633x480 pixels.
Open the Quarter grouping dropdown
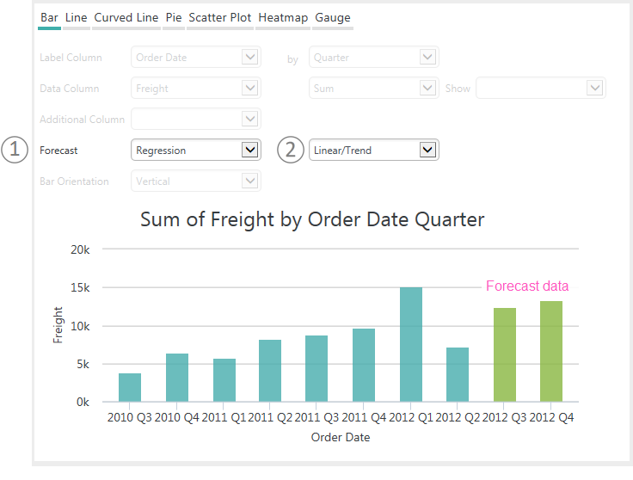pos(374,57)
